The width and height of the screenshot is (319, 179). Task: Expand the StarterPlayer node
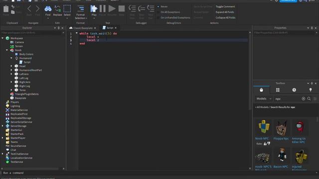point(2,138)
